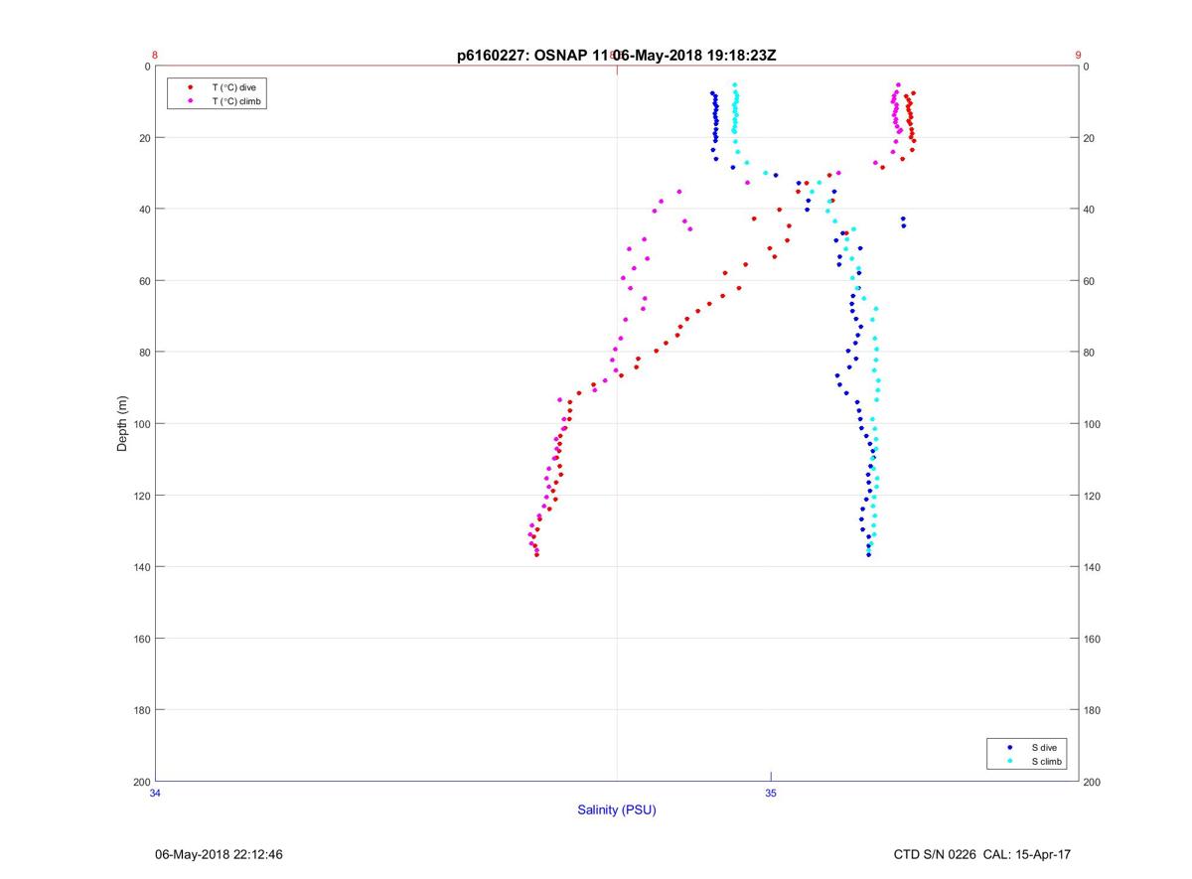Click the 0 tick on the right depth axis
Image resolution: width=1192 pixels, height=879 pixels.
(x=1087, y=67)
